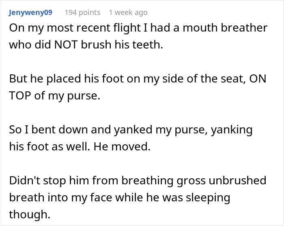The height and width of the screenshot is (226, 284).
Task: Click the 194 points score label
Action: 82,13
